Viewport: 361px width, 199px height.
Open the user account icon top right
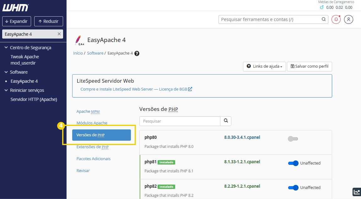[348, 19]
